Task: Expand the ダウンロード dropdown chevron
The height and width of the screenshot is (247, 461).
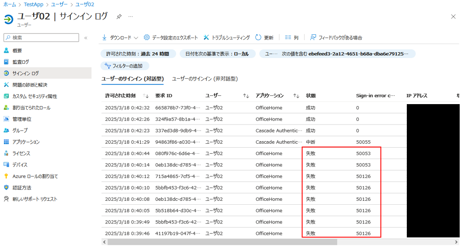Action: 136,38
